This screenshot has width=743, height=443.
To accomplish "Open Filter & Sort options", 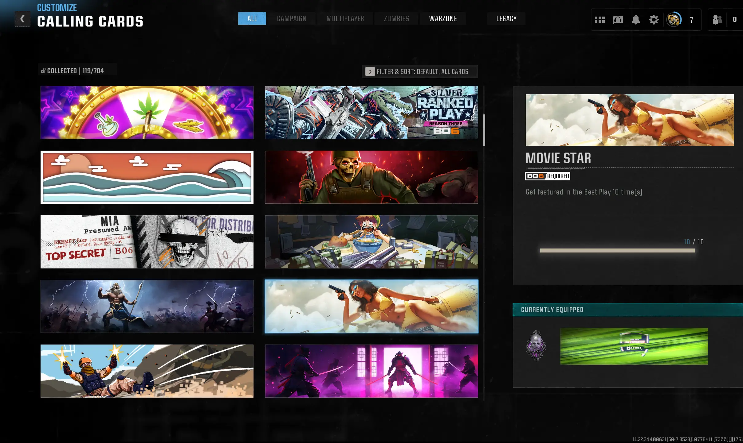I will point(419,72).
